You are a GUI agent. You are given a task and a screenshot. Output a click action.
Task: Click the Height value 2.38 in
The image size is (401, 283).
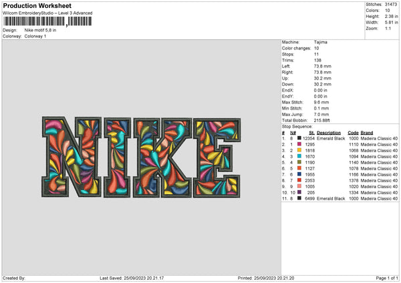coord(391,16)
